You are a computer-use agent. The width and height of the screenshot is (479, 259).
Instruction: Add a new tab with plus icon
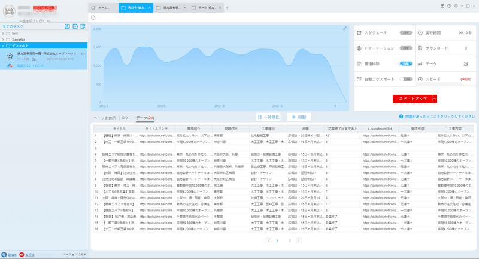227,8
